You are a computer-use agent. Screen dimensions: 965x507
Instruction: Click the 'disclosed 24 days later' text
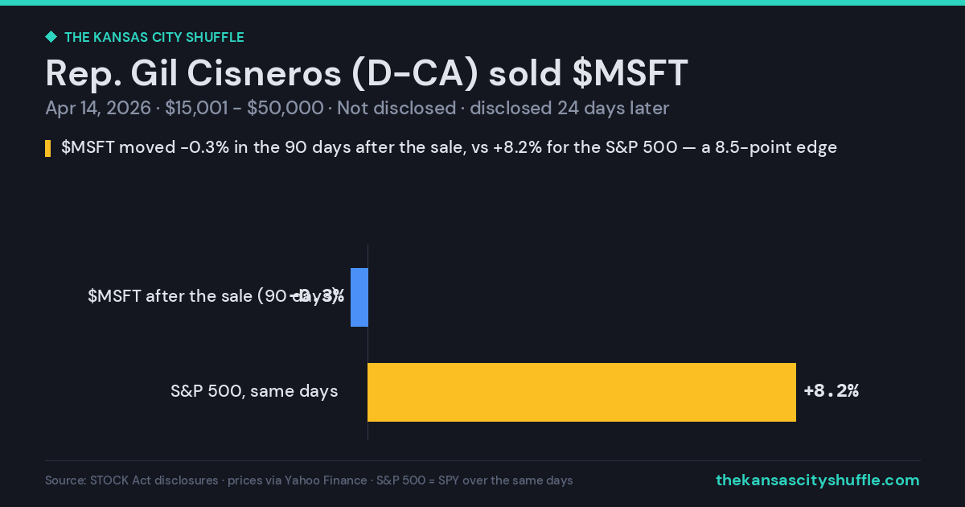tap(569, 108)
